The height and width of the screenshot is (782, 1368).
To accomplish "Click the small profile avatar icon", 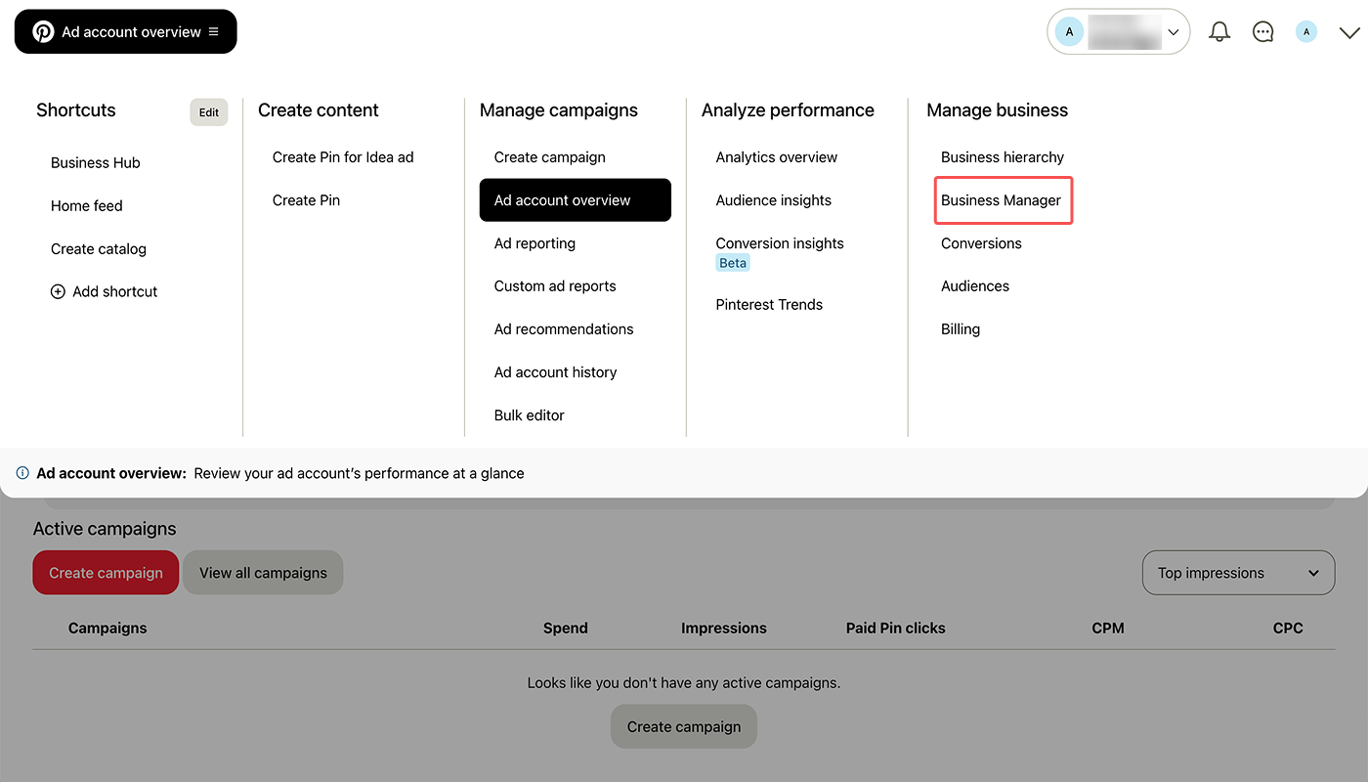I will (x=1306, y=32).
